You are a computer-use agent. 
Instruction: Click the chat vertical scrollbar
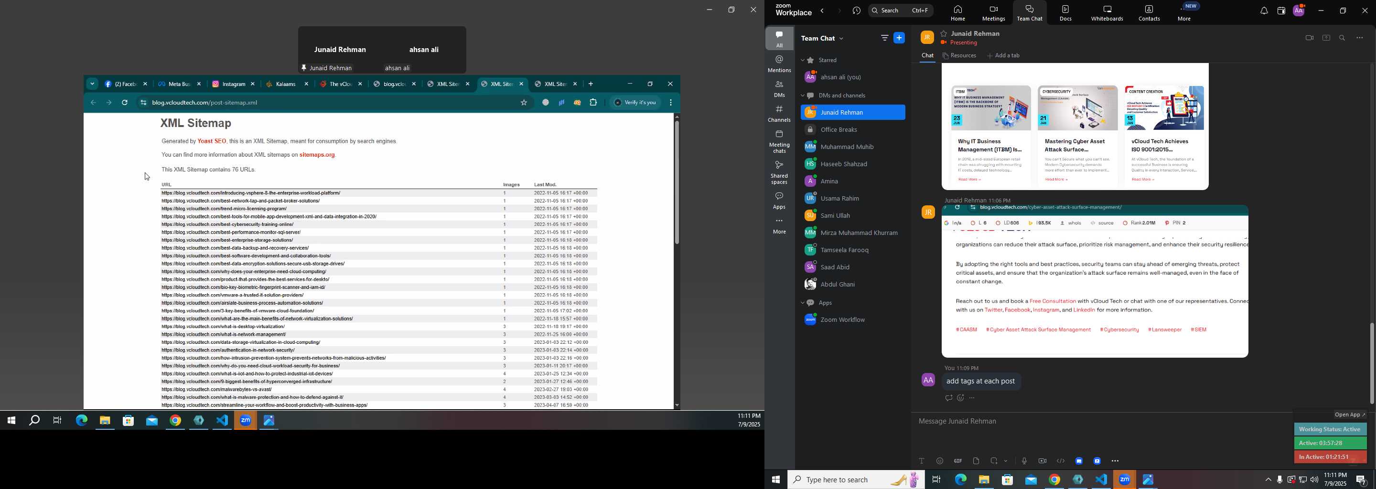tap(1371, 364)
